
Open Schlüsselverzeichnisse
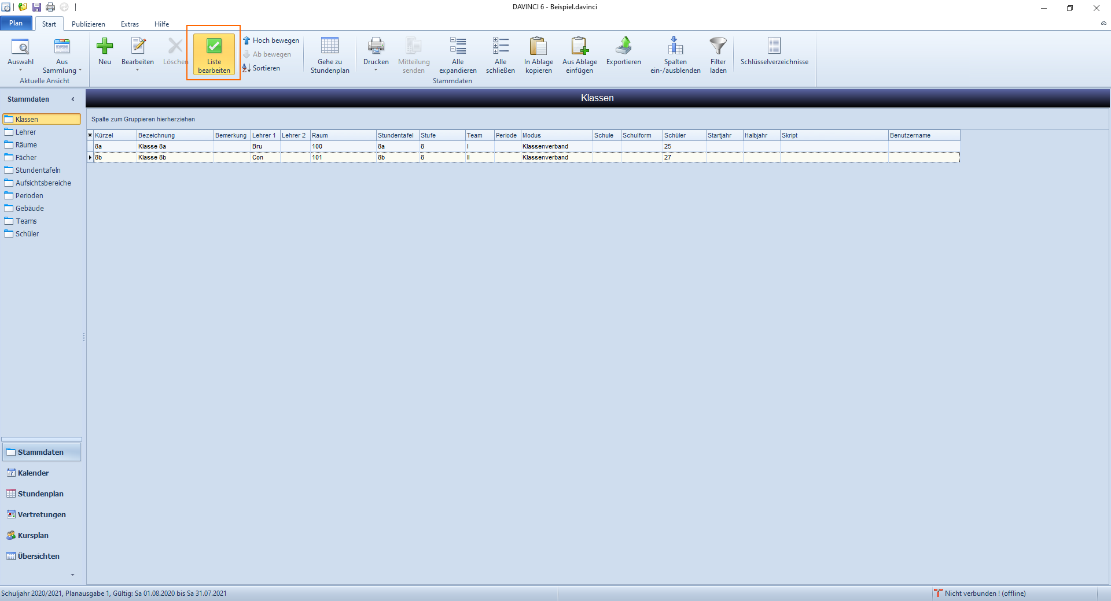(774, 51)
